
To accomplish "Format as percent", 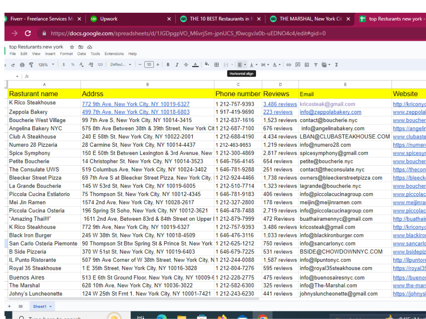I will tap(72, 65).
